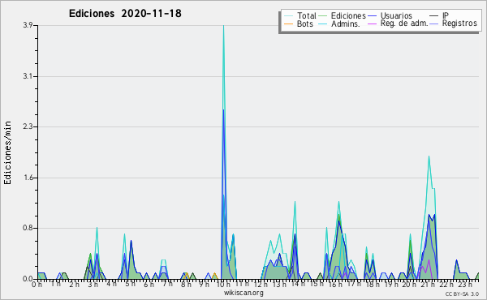Click the black IP legend line swatch

coord(434,16)
